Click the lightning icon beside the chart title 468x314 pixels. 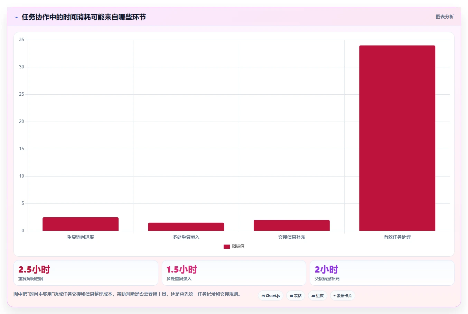[x=16, y=17]
